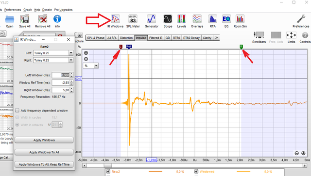
Task: Open the SPL Meter
Action: pos(133,21)
